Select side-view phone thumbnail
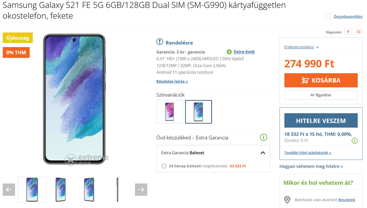367x208 pixels. 118,190
